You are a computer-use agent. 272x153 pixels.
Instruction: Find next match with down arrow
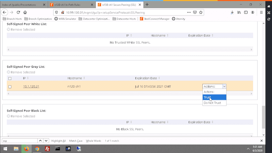coord(46,140)
